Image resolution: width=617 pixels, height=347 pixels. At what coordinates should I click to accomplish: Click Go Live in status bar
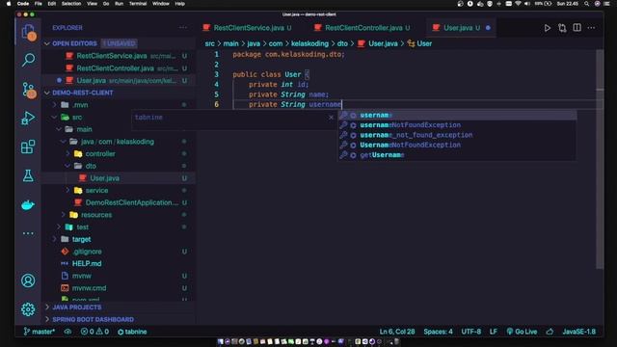522,332
